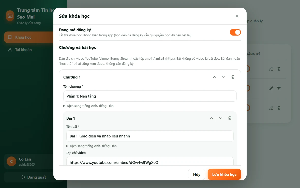
Task: Edit the first course row in the background list
Action: [x=271, y=69]
